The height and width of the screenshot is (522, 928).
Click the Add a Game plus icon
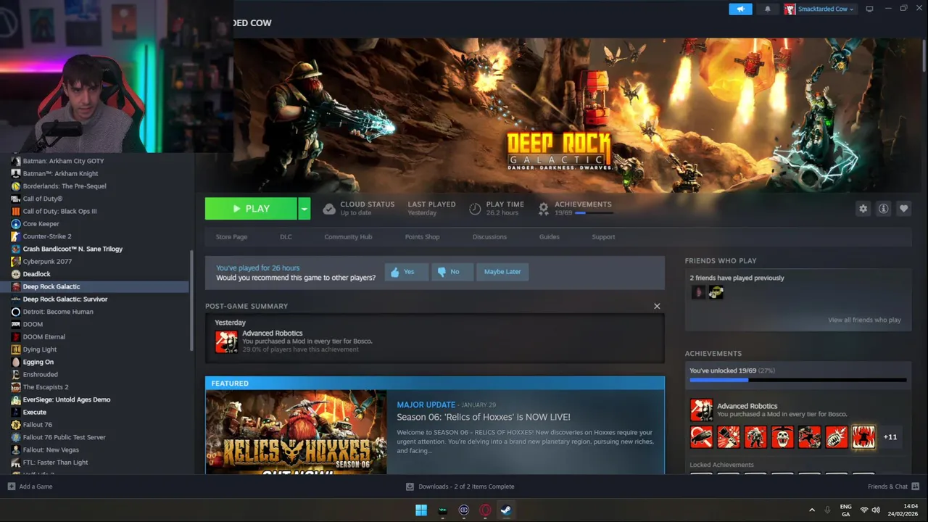coord(12,486)
